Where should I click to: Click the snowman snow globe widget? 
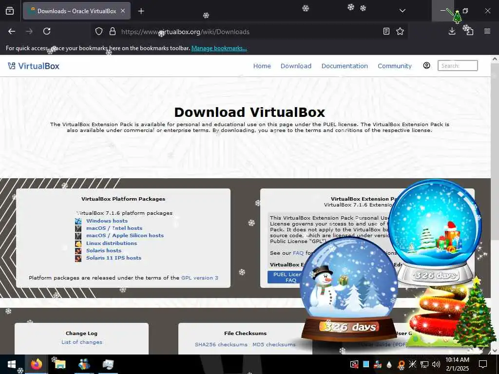click(x=349, y=289)
